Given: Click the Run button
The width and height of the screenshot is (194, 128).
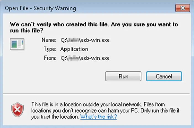Looking at the screenshot, I should pyautogui.click(x=123, y=76).
